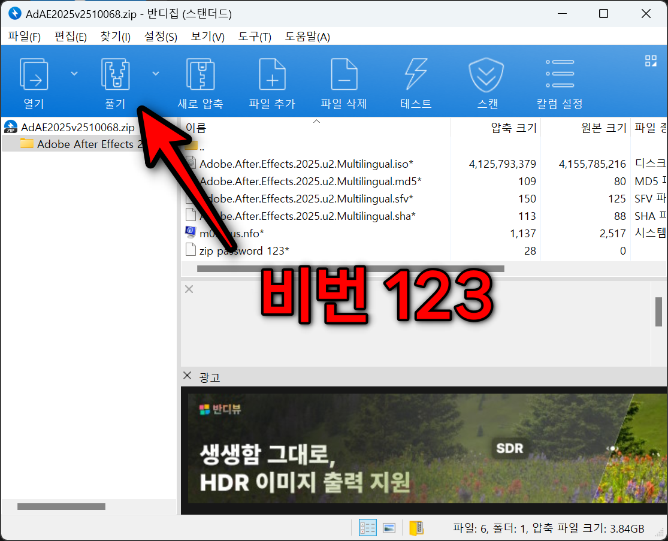668x541 pixels.
Task: Click the 열기 (Open) toolbar icon
Action: [34, 74]
